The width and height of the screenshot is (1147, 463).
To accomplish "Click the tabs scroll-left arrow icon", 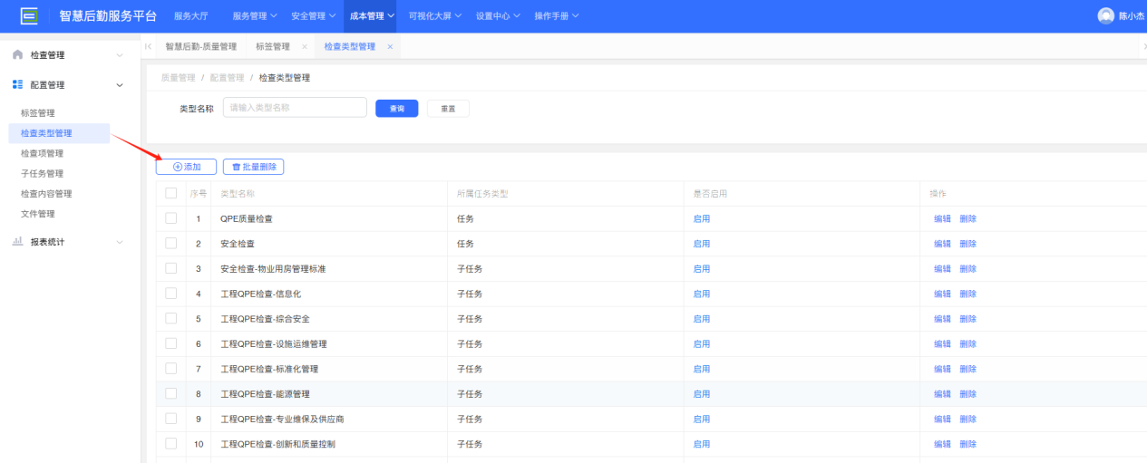I will (x=148, y=46).
